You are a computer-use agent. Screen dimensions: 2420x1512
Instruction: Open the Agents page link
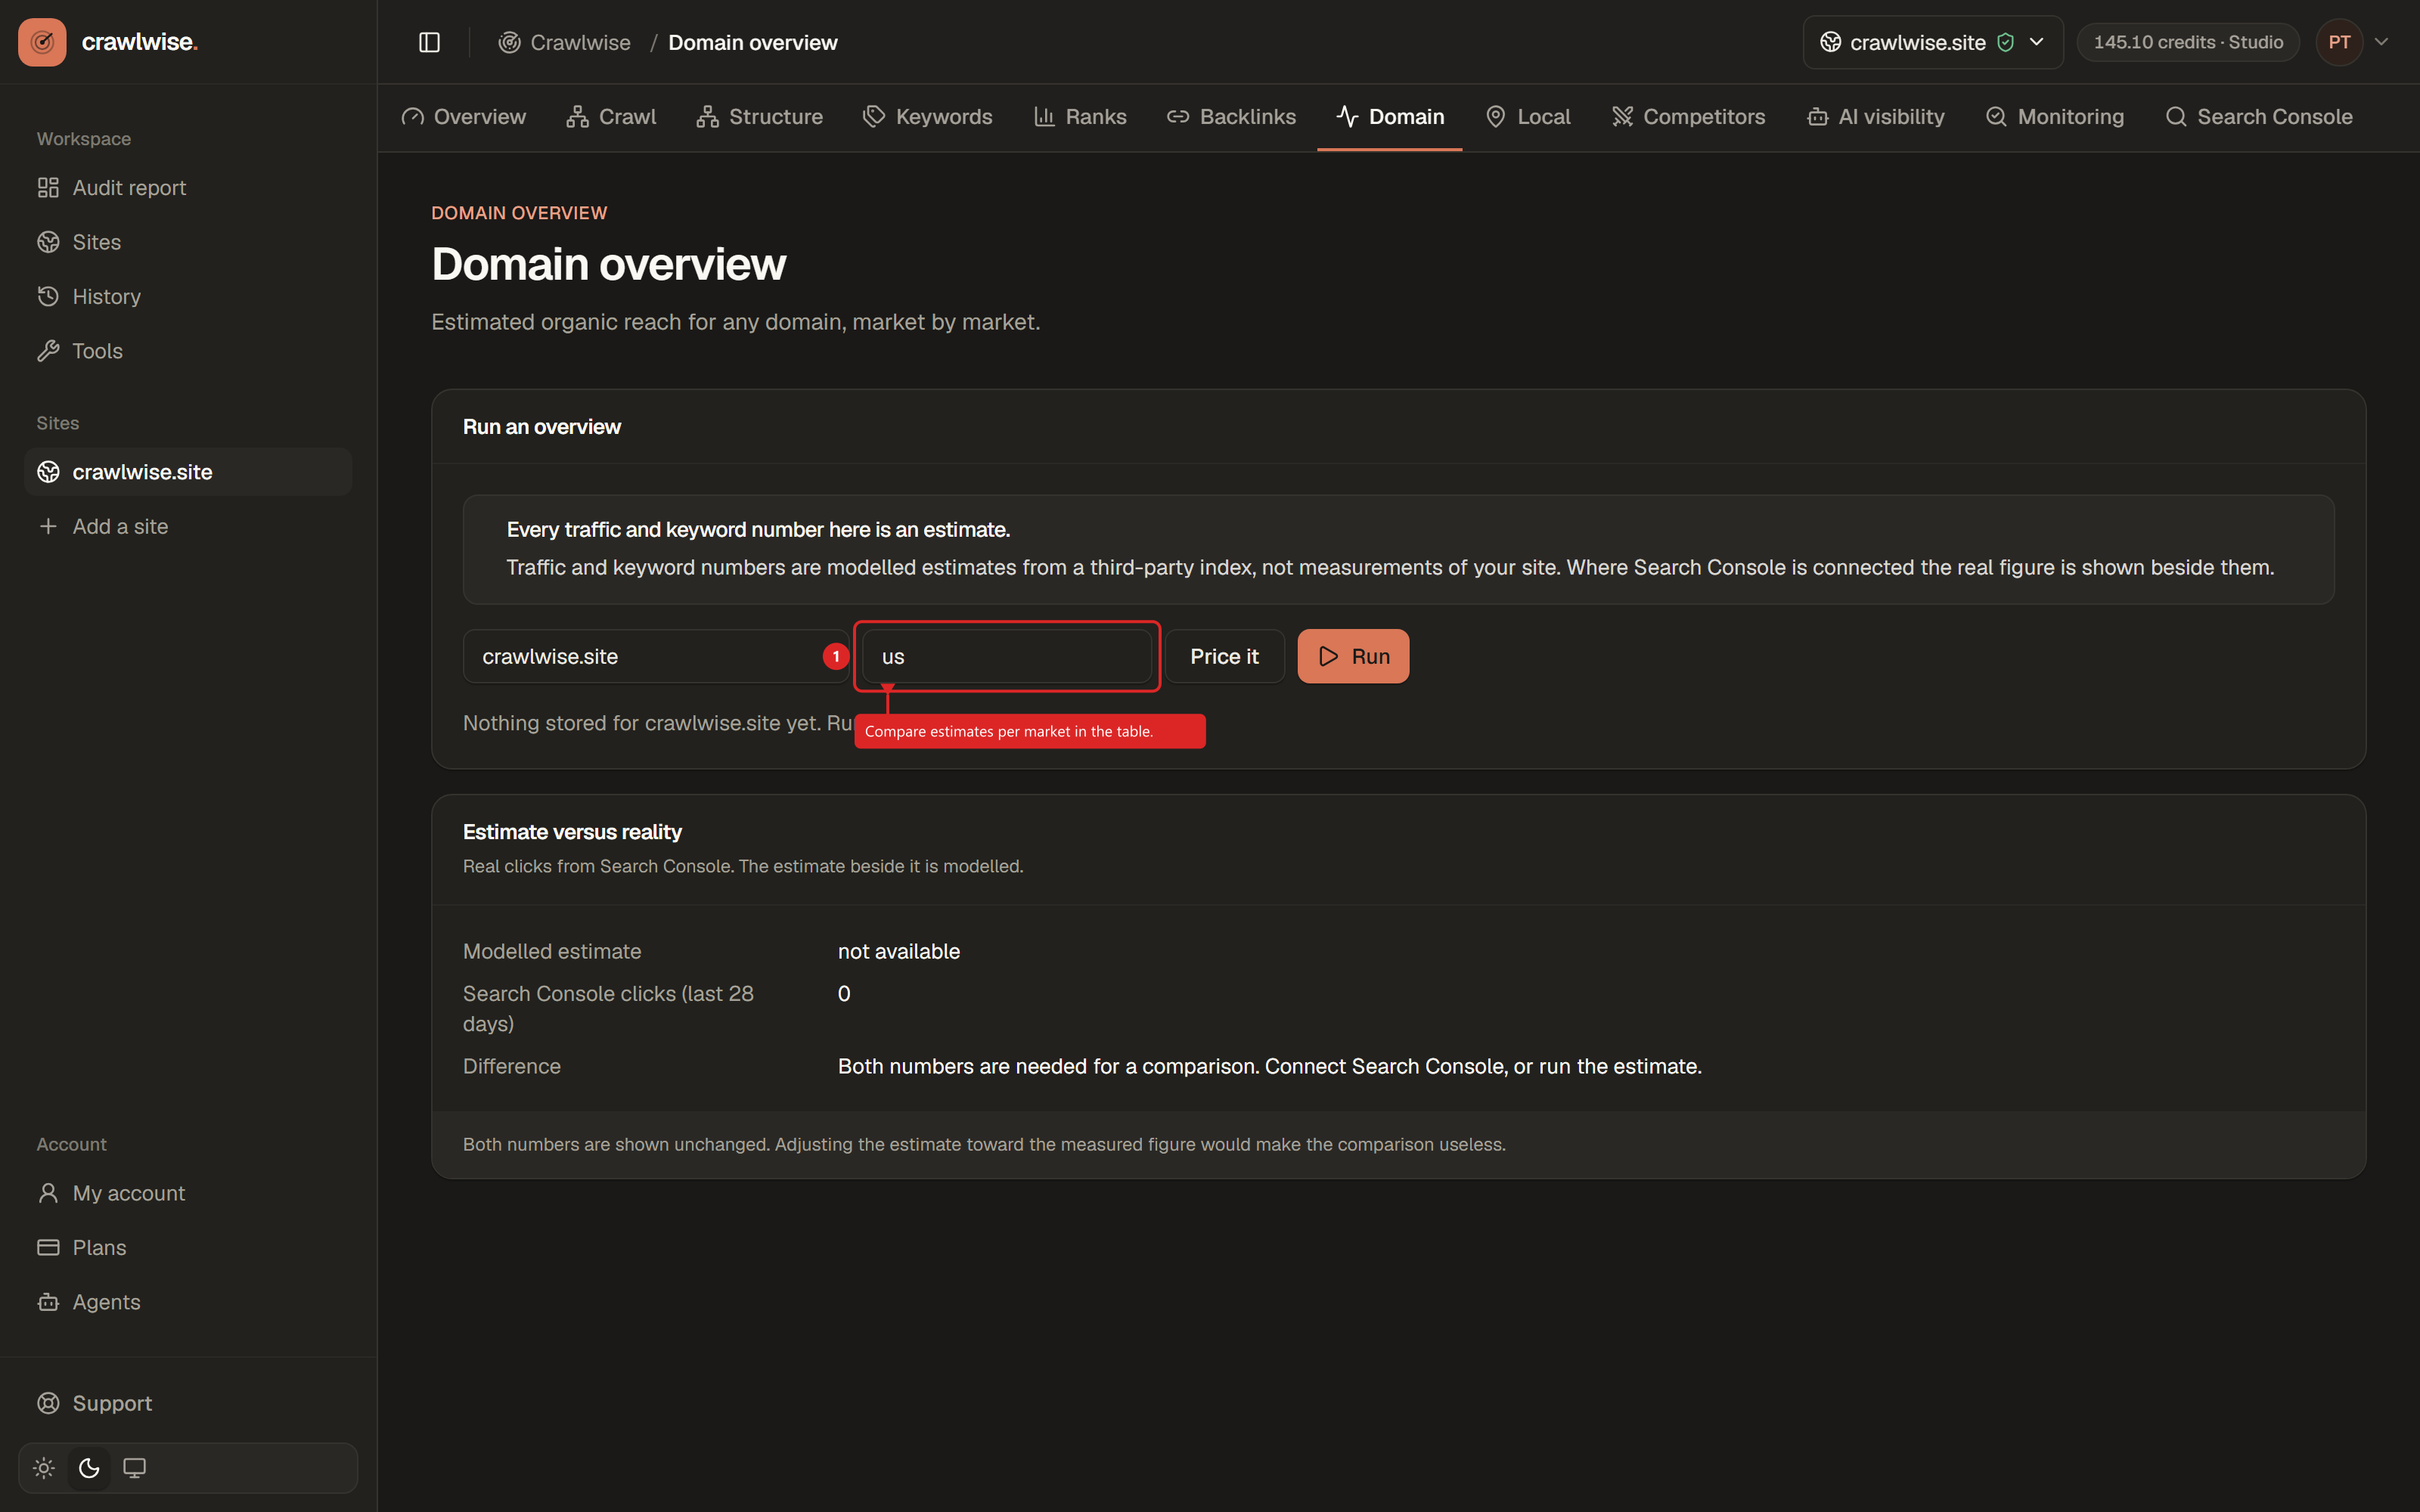click(188, 1302)
